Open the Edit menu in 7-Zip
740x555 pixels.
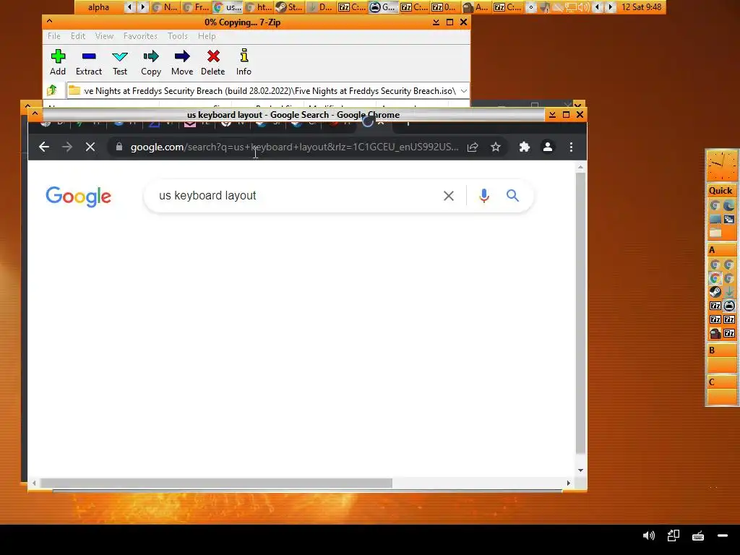point(78,36)
